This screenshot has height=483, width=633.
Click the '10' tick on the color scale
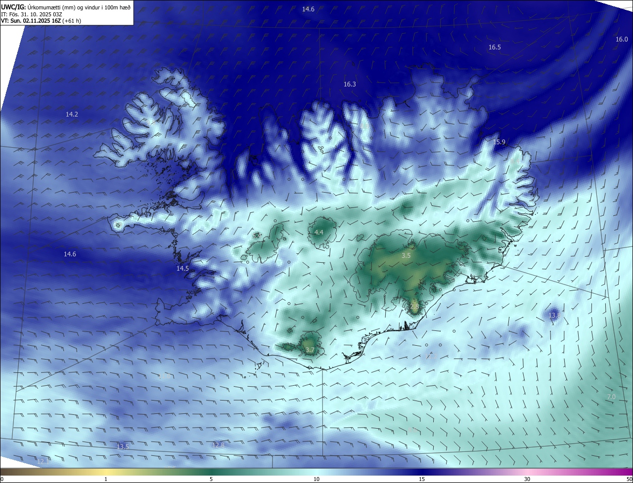[x=316, y=479]
